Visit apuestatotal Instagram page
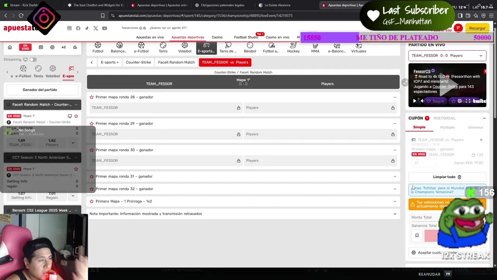Screen dimensions: 497x280 coord(69,28)
